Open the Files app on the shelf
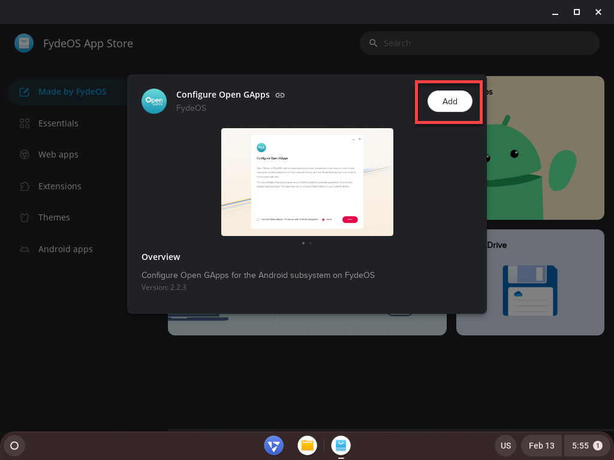This screenshot has height=460, width=614. pos(307,445)
